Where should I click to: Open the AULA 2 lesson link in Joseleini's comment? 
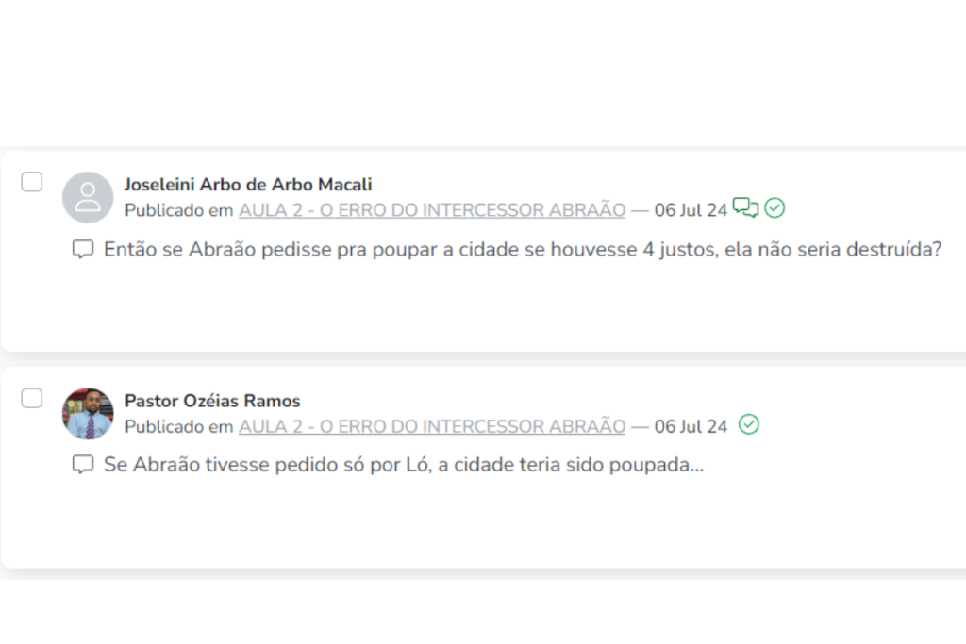[431, 209]
